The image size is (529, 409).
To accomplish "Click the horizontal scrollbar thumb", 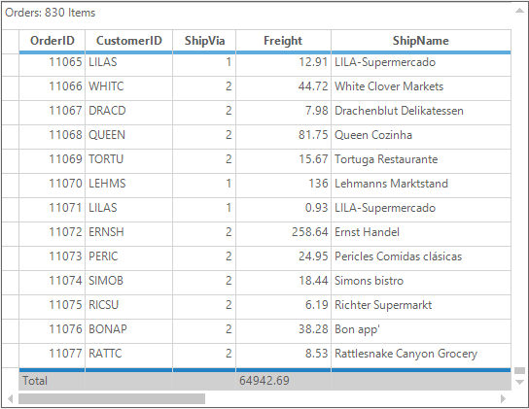I will point(112,399).
